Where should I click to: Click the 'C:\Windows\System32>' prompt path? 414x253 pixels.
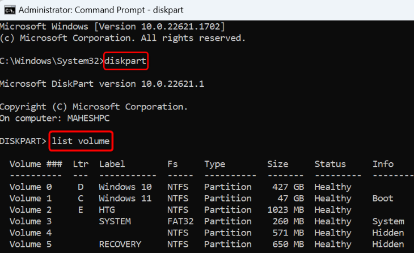51,61
